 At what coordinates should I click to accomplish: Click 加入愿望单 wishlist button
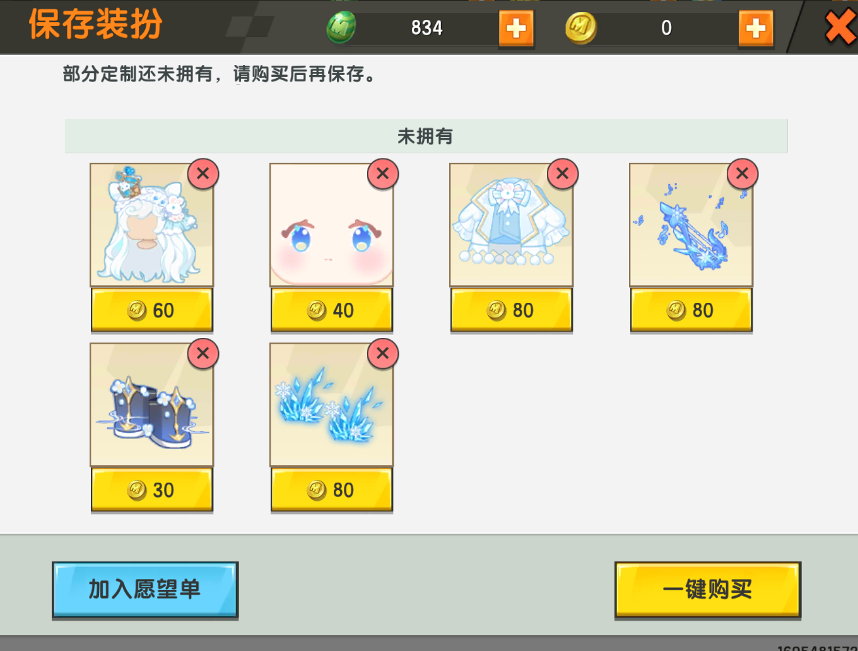(145, 590)
